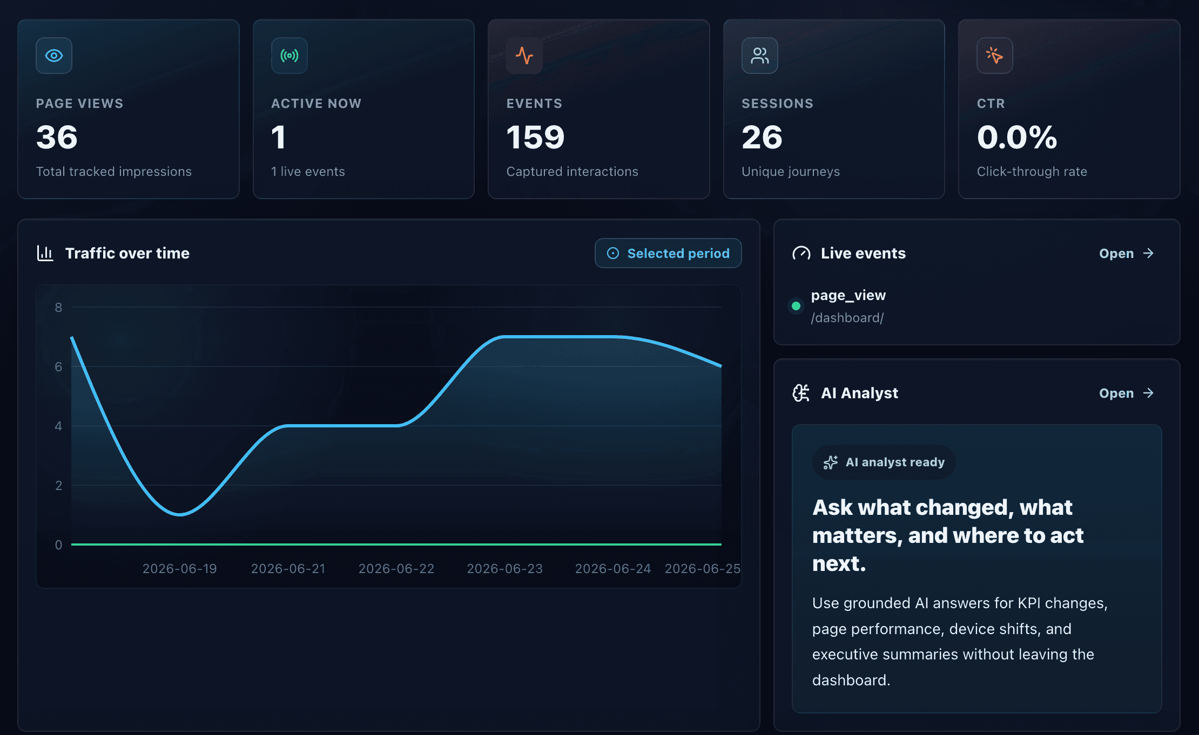The image size is (1199, 735).
Task: Click the /dashboard/ path text
Action: [x=847, y=318]
